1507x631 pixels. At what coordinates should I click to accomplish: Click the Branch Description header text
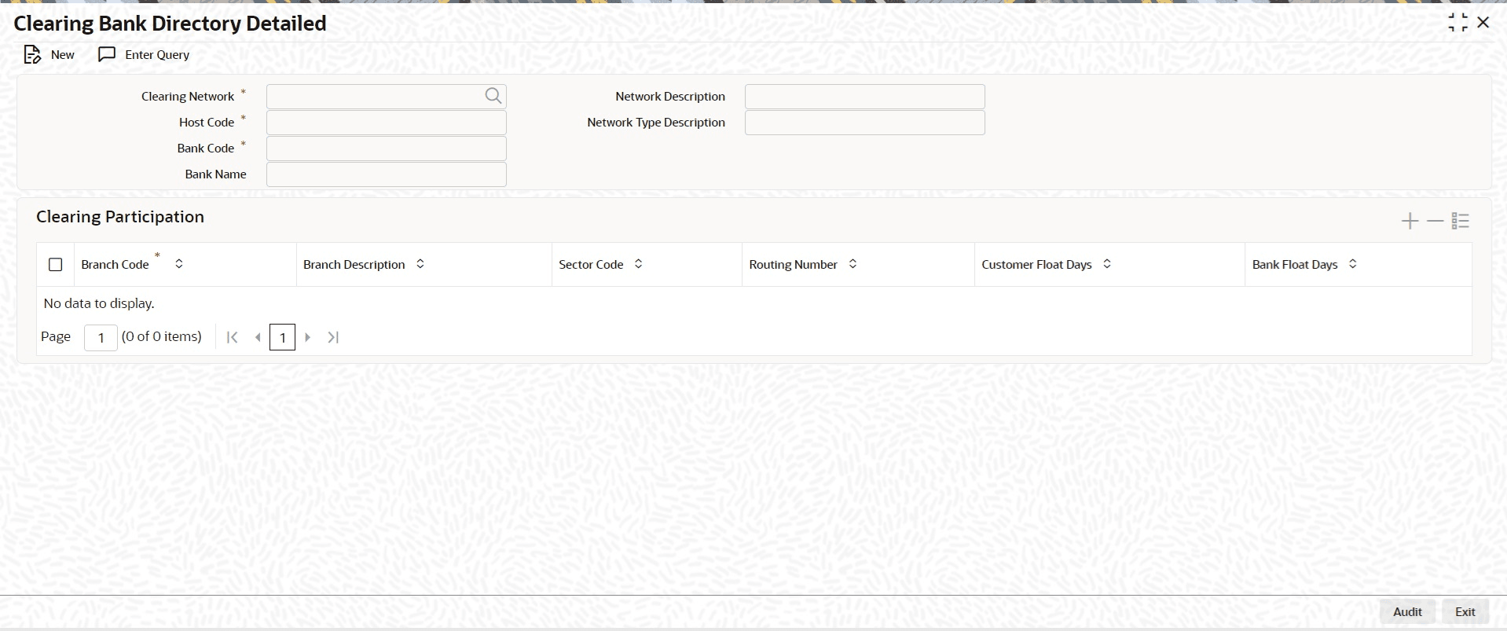[354, 264]
